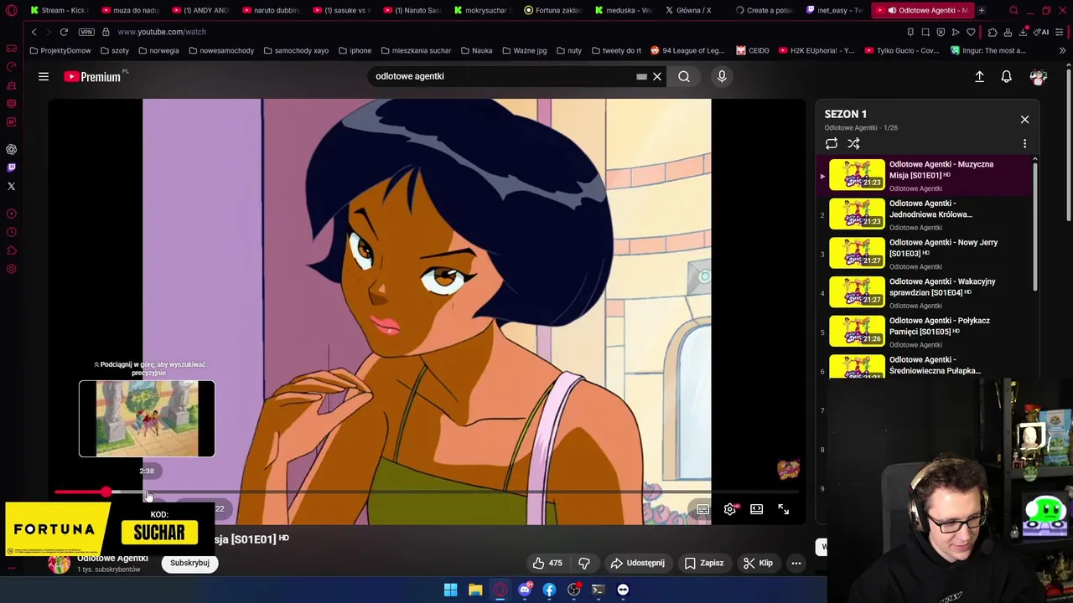1073x603 pixels.
Task: Open the YouTube hamburger guide menu
Action: pos(43,76)
